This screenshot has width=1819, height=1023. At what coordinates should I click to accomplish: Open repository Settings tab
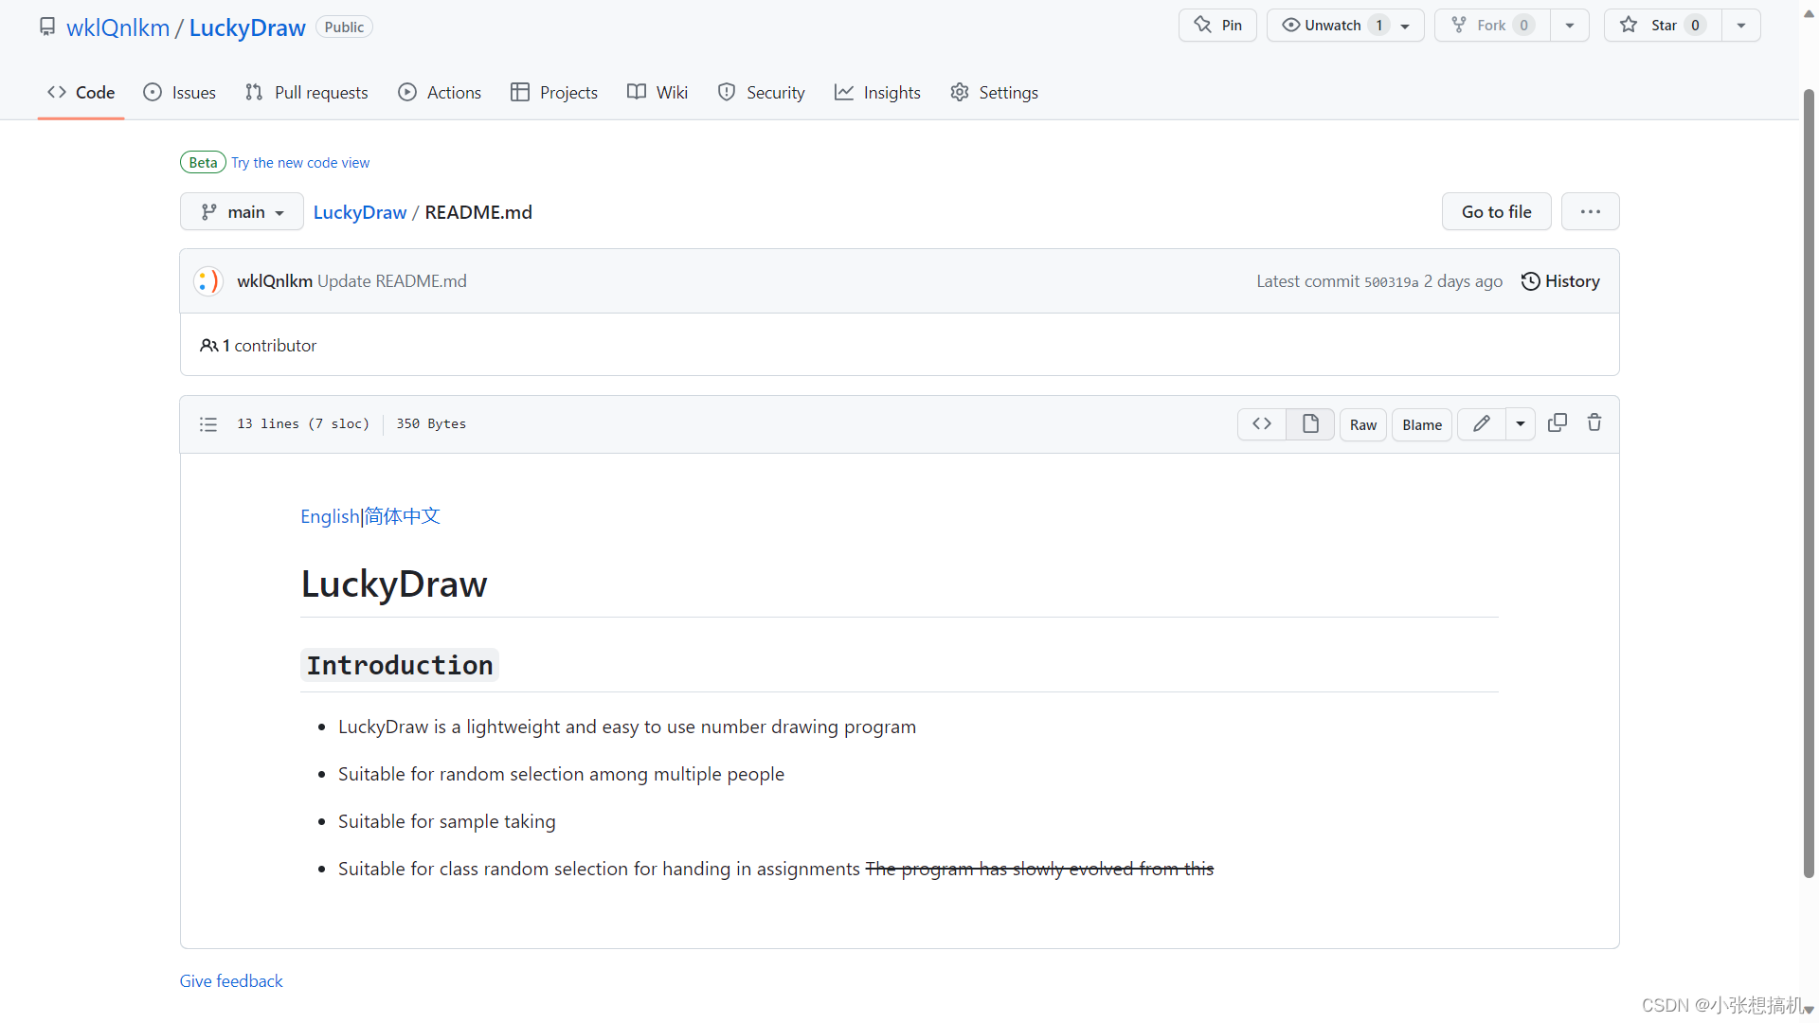click(x=994, y=92)
